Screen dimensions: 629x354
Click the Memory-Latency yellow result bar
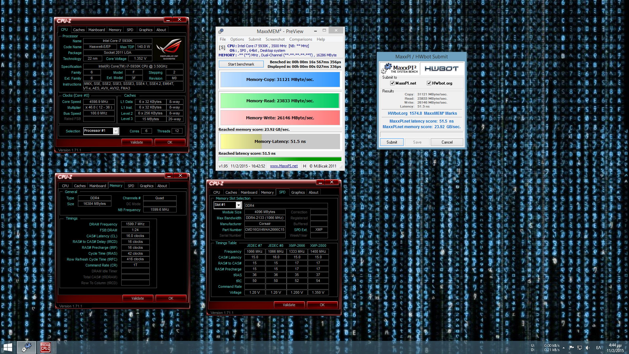[280, 142]
